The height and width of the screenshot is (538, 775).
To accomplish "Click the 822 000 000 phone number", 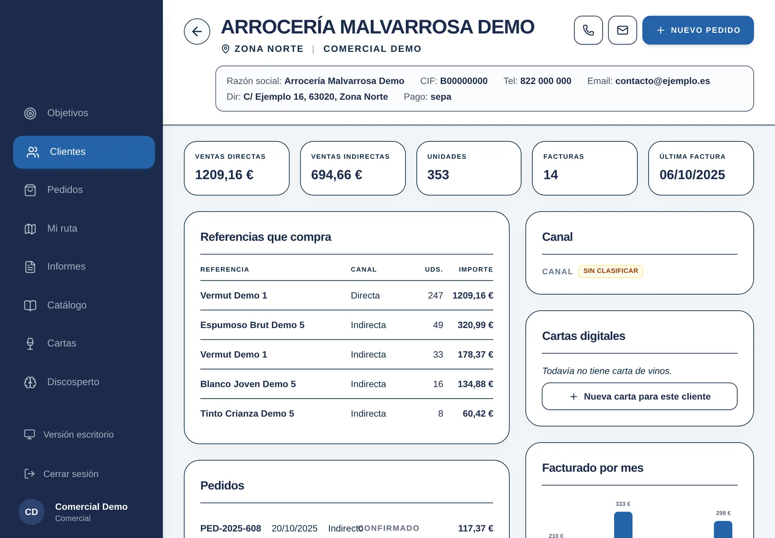I will [546, 81].
